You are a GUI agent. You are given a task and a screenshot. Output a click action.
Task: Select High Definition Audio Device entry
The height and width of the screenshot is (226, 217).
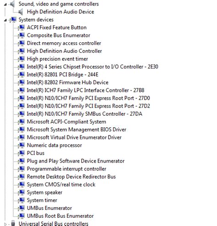point(60,12)
